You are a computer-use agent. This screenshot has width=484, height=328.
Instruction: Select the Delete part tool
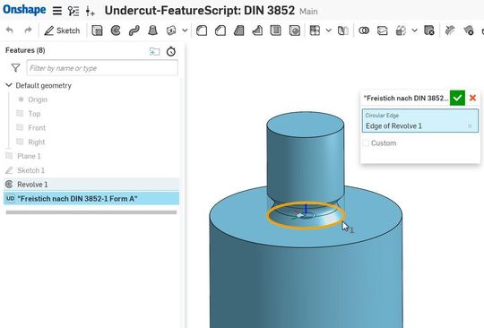tap(429, 30)
